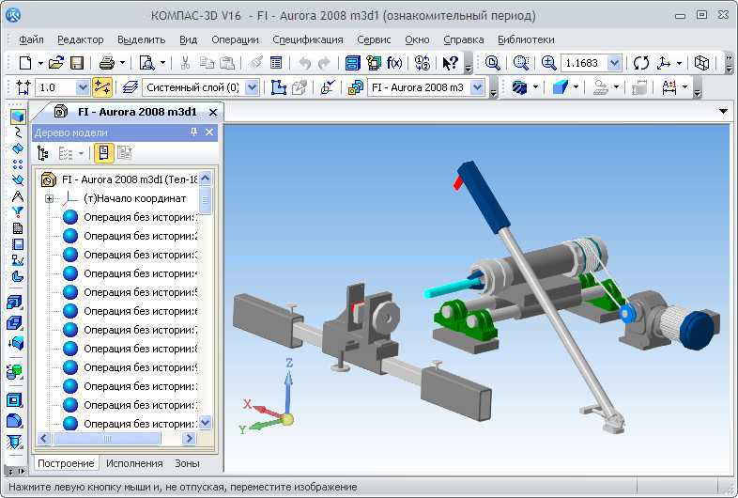The image size is (738, 498).
Task: Pin the Дерево модели panel
Action: tap(194, 133)
